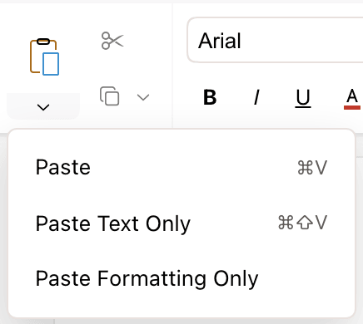Choose Paste from the menu

(x=181, y=168)
